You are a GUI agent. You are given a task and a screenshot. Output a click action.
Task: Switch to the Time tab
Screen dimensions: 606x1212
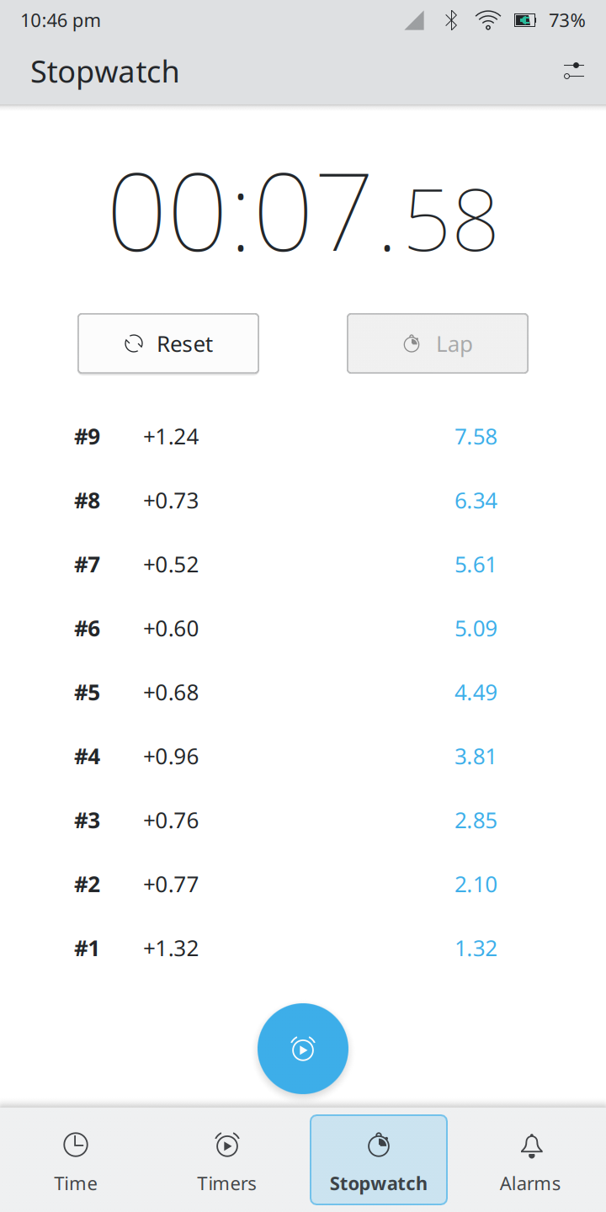[76, 1161]
